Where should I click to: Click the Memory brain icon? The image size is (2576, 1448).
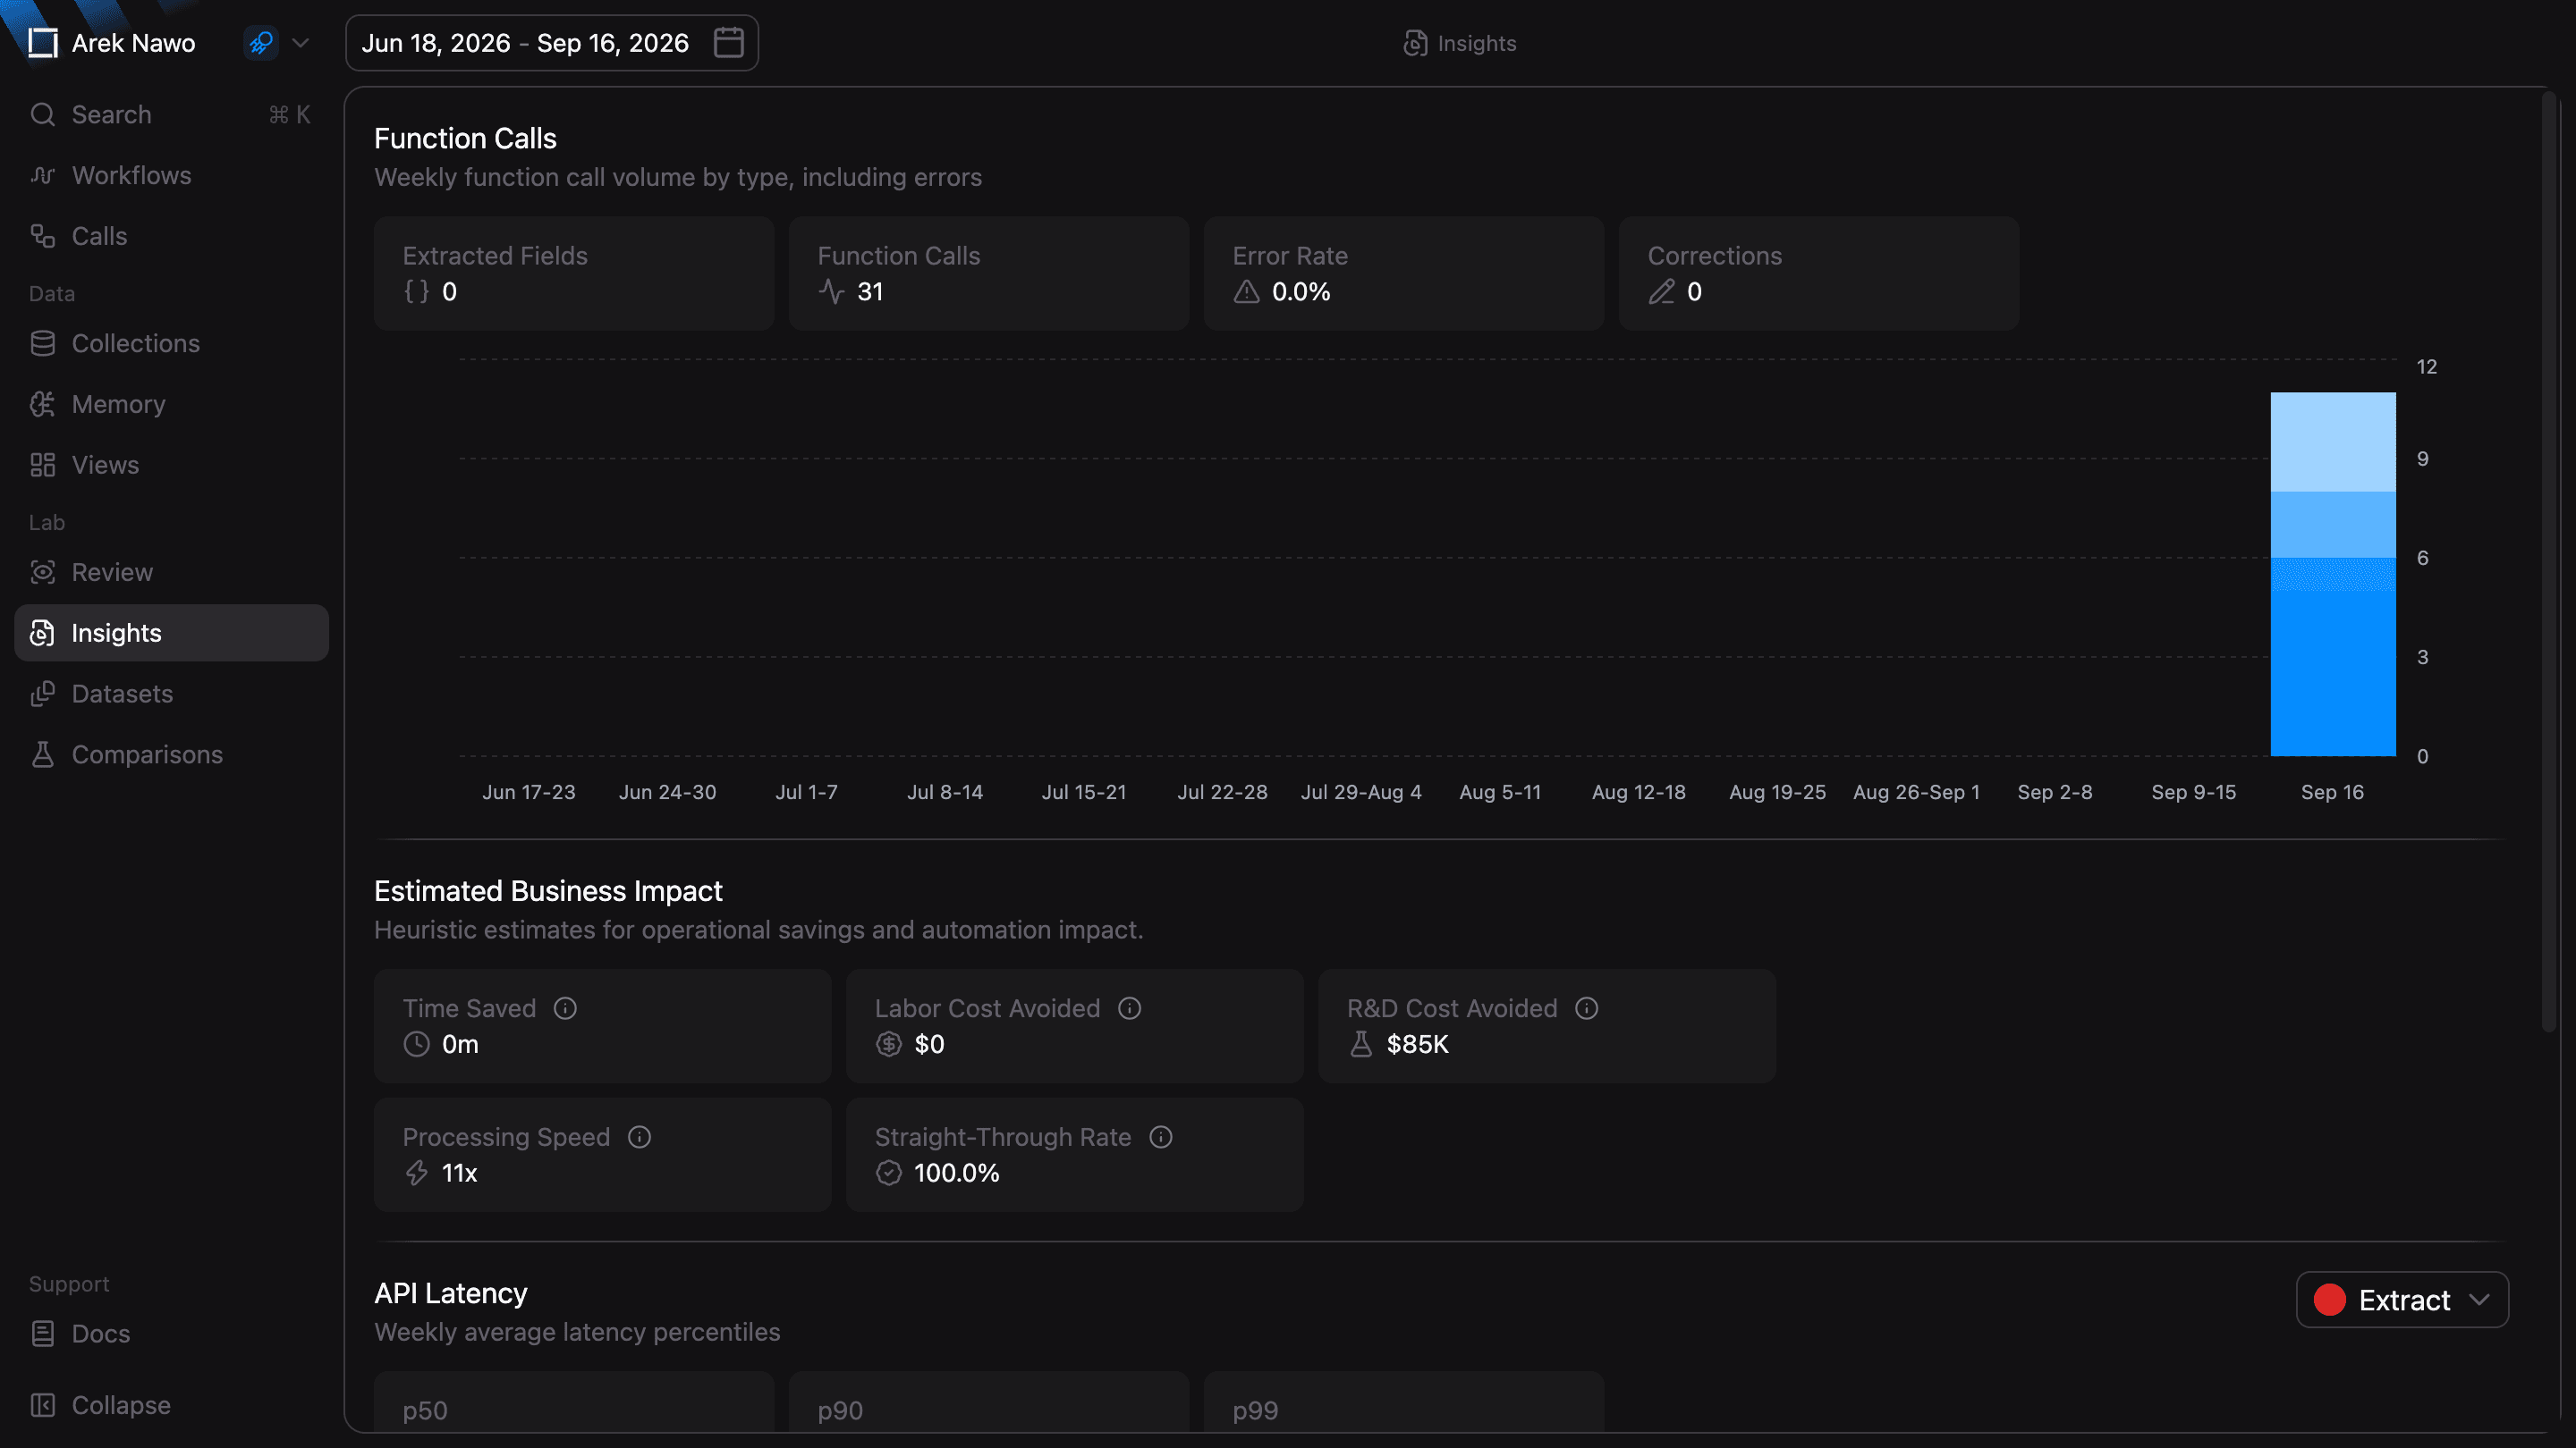42,405
